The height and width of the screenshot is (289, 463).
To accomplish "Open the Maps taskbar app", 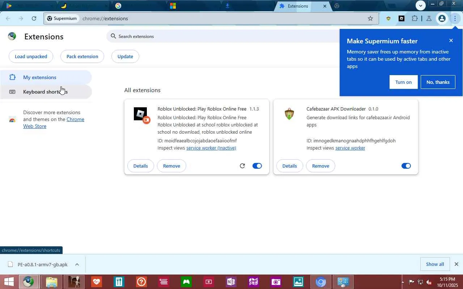I will tap(253, 282).
